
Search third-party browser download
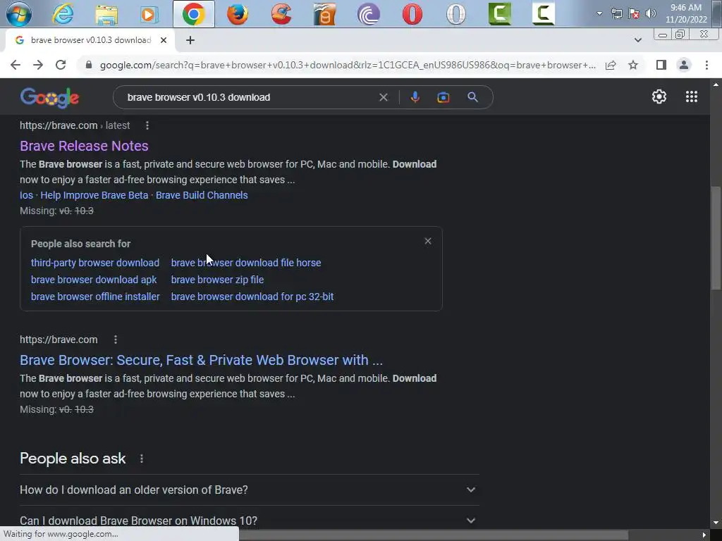pyautogui.click(x=95, y=263)
